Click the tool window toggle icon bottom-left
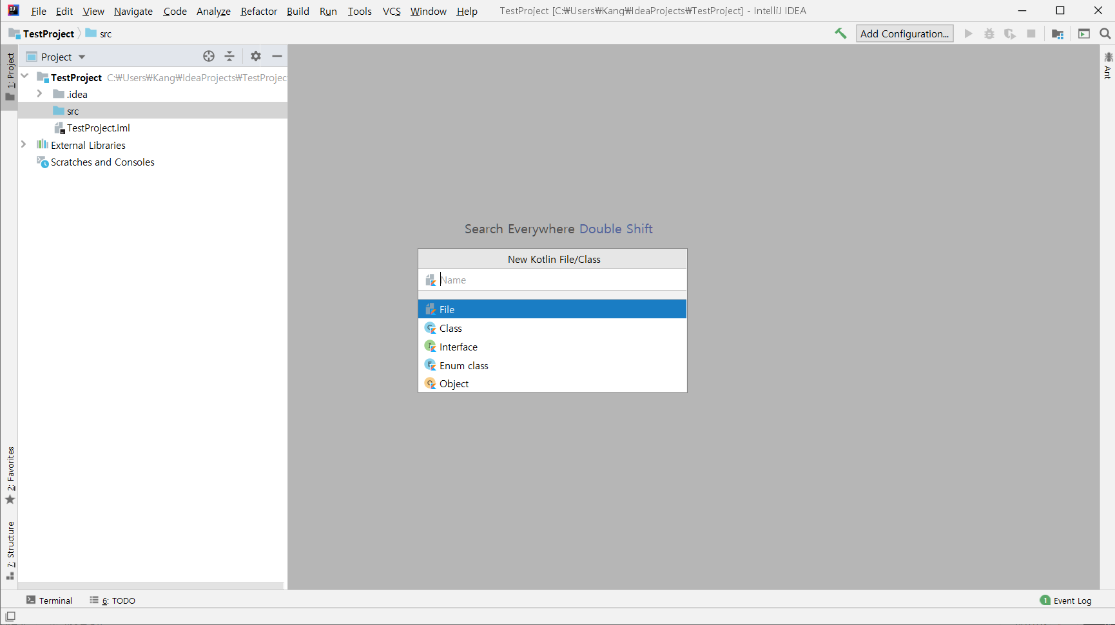 tap(10, 616)
